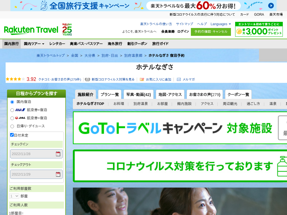Switch to the 施設紹介 tab
The height and width of the screenshot is (215, 287).
(85, 94)
